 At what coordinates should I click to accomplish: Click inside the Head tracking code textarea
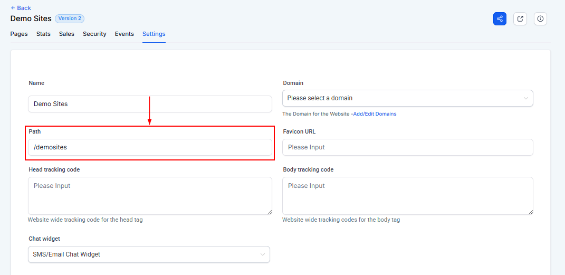pos(150,195)
